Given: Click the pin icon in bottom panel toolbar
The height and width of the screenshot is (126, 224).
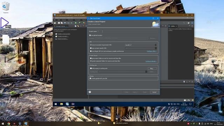Looking at the screenshot, I should tap(184, 82).
